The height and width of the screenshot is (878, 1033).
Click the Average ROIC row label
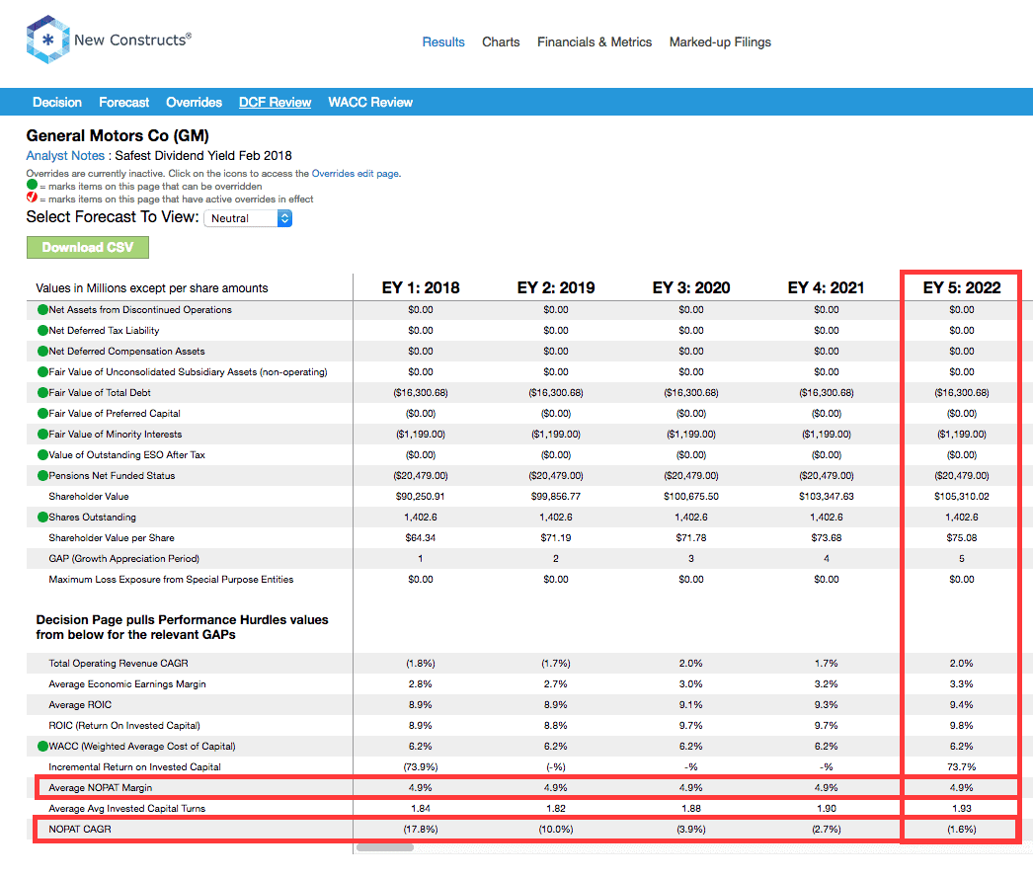pos(80,705)
